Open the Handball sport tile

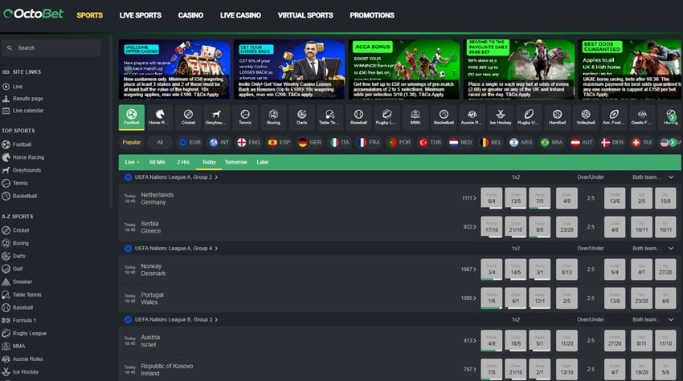[557, 117]
